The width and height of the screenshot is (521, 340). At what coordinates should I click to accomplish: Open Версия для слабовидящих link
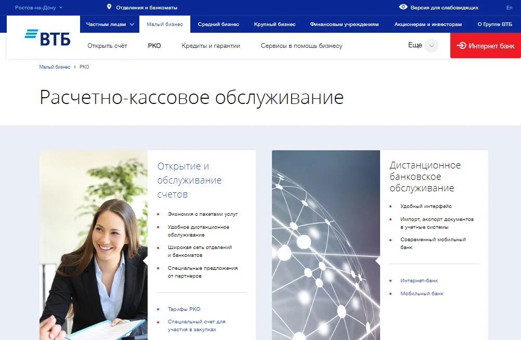445,7
